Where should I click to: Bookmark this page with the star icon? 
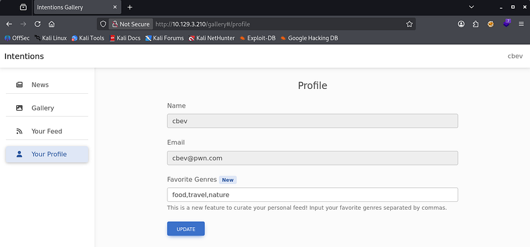click(410, 24)
